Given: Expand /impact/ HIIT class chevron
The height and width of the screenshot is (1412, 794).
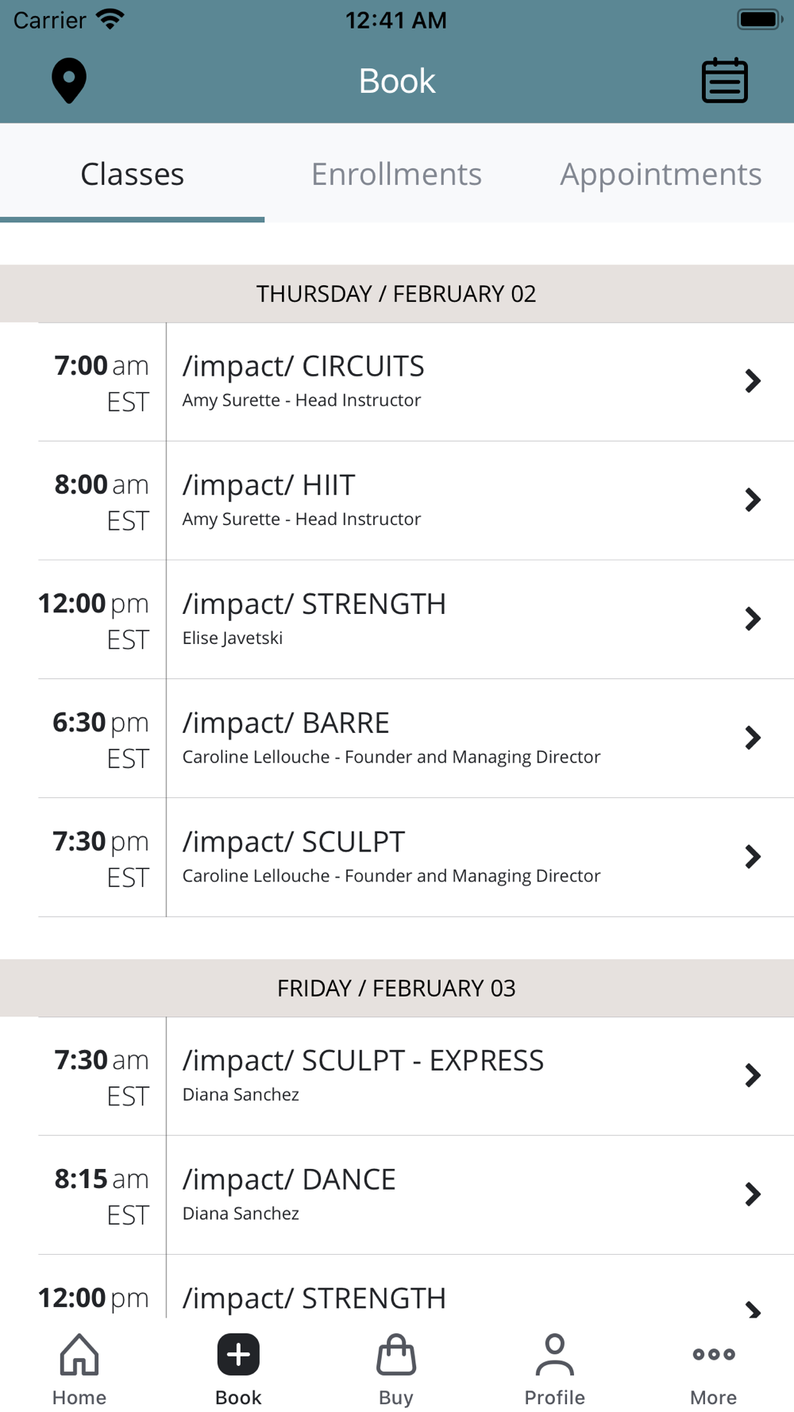Looking at the screenshot, I should tap(753, 500).
